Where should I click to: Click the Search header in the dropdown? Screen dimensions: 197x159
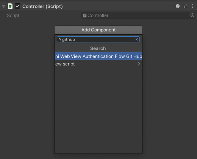(98, 48)
